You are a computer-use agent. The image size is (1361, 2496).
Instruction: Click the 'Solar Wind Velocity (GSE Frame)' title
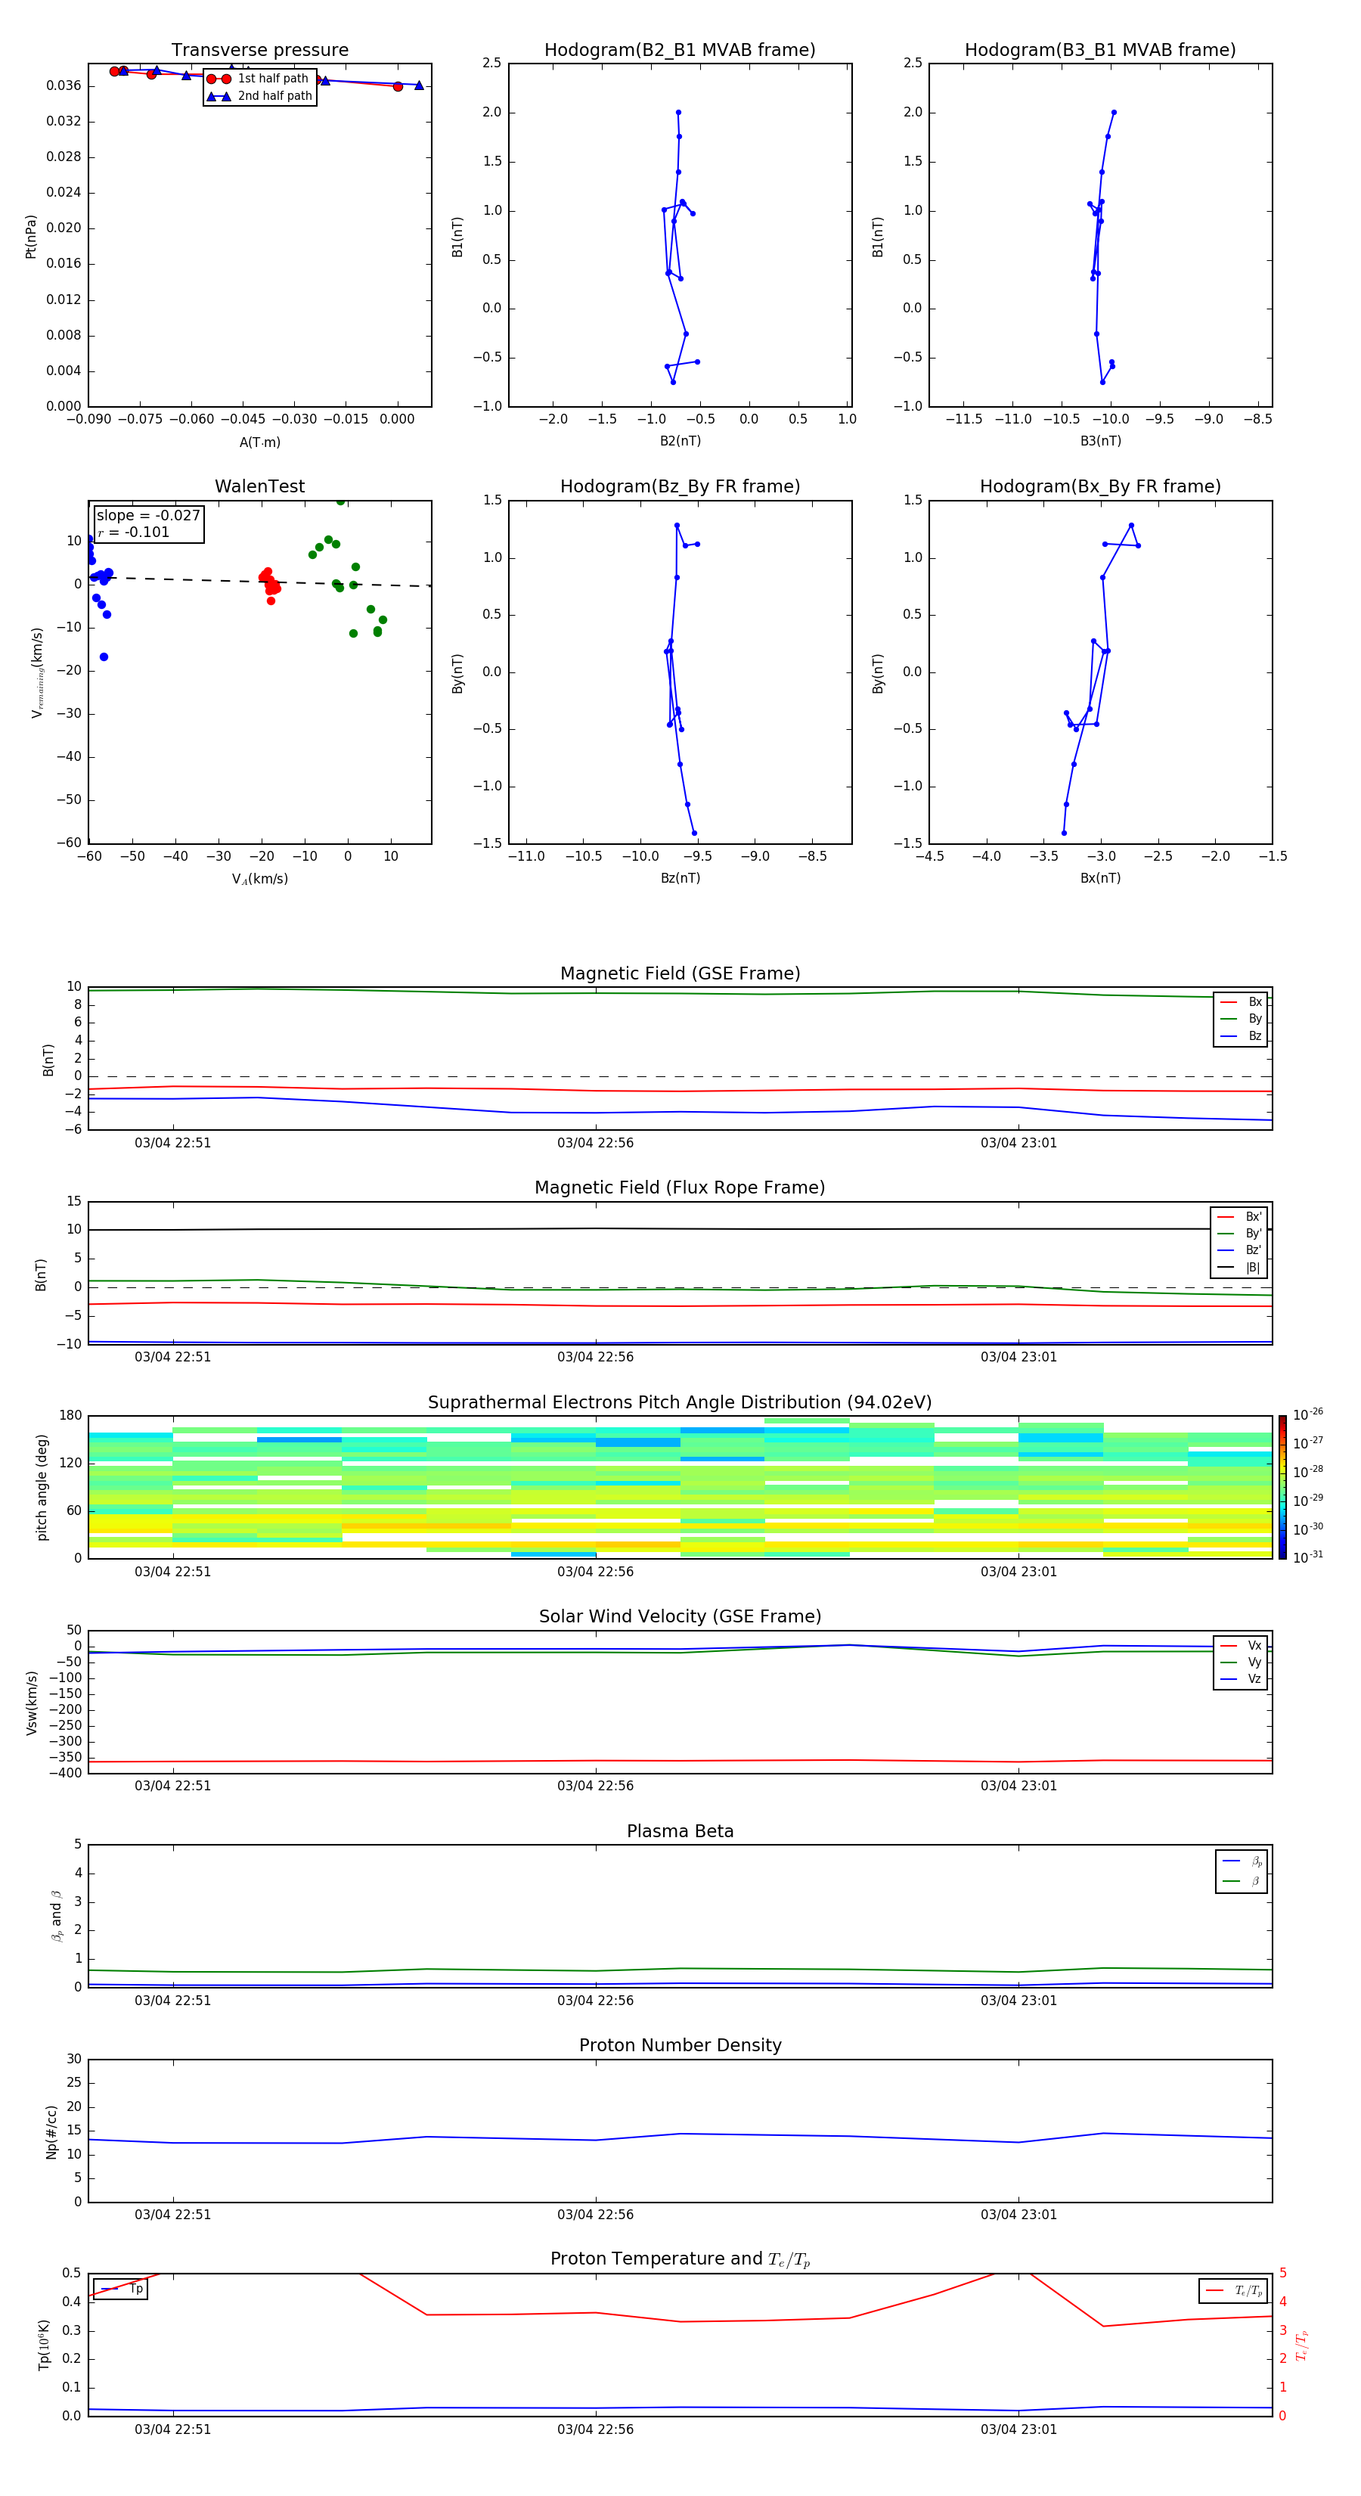tap(680, 1616)
